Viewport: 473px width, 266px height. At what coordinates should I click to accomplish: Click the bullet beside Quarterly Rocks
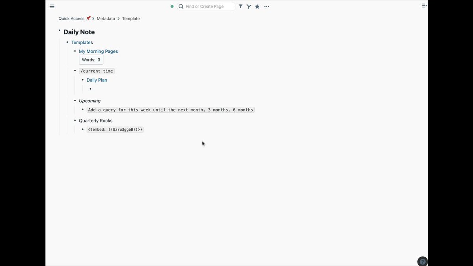[x=75, y=121]
